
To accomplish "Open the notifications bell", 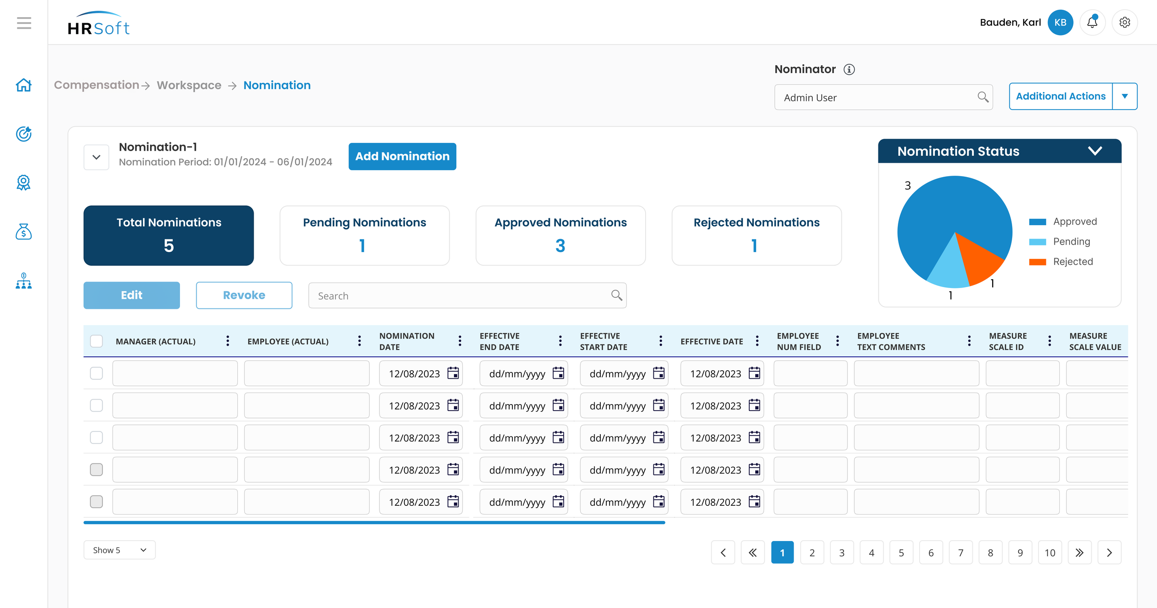I will (x=1092, y=22).
